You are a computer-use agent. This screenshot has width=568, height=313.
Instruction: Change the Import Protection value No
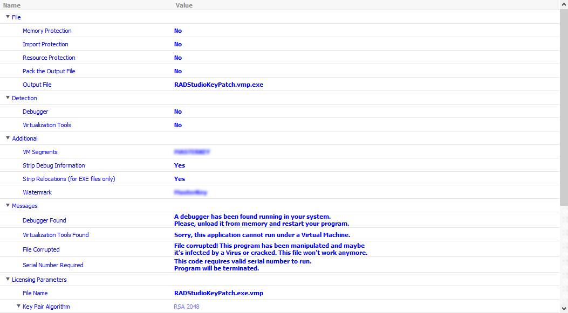178,44
